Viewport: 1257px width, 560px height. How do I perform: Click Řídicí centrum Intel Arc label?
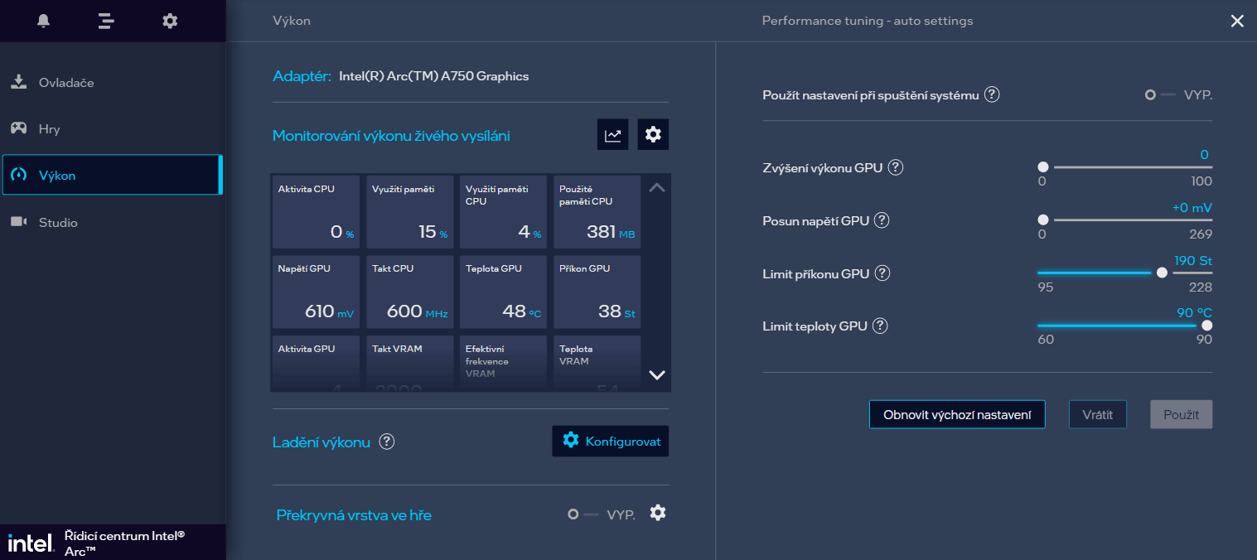[124, 543]
